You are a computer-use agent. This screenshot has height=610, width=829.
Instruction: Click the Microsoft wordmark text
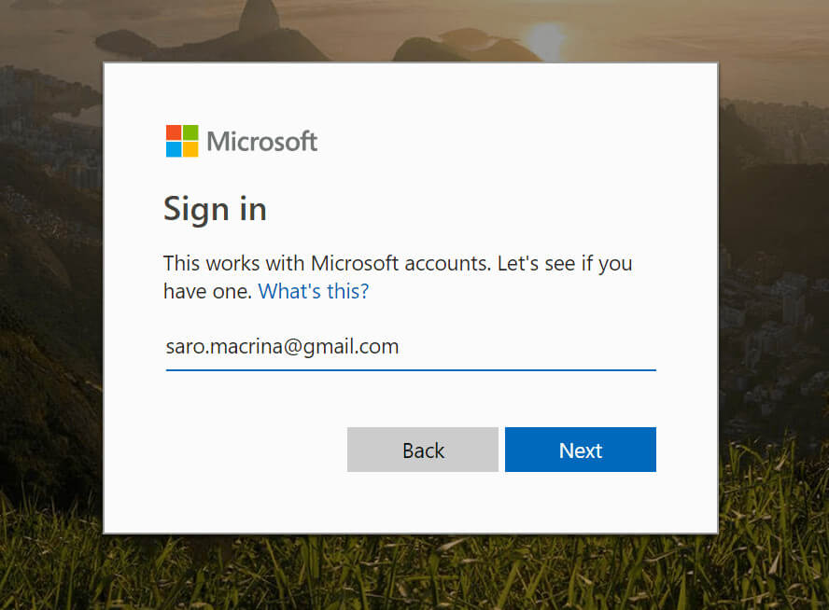click(261, 142)
